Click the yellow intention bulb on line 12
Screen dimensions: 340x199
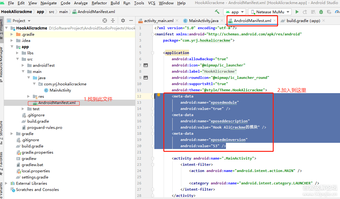pos(159,95)
